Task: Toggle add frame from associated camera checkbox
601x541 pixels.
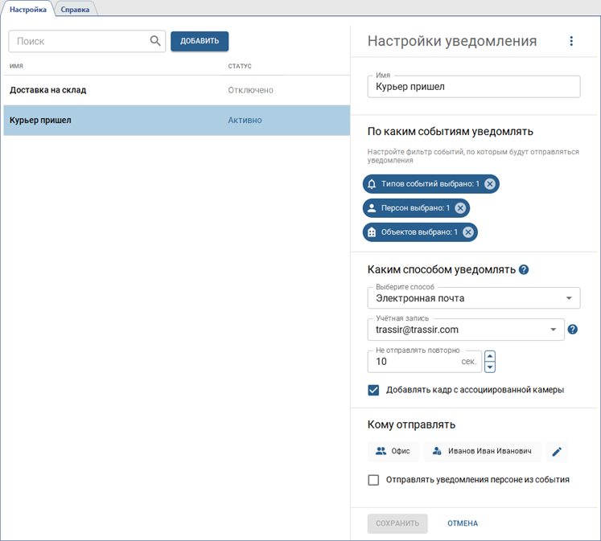Action: [x=373, y=390]
